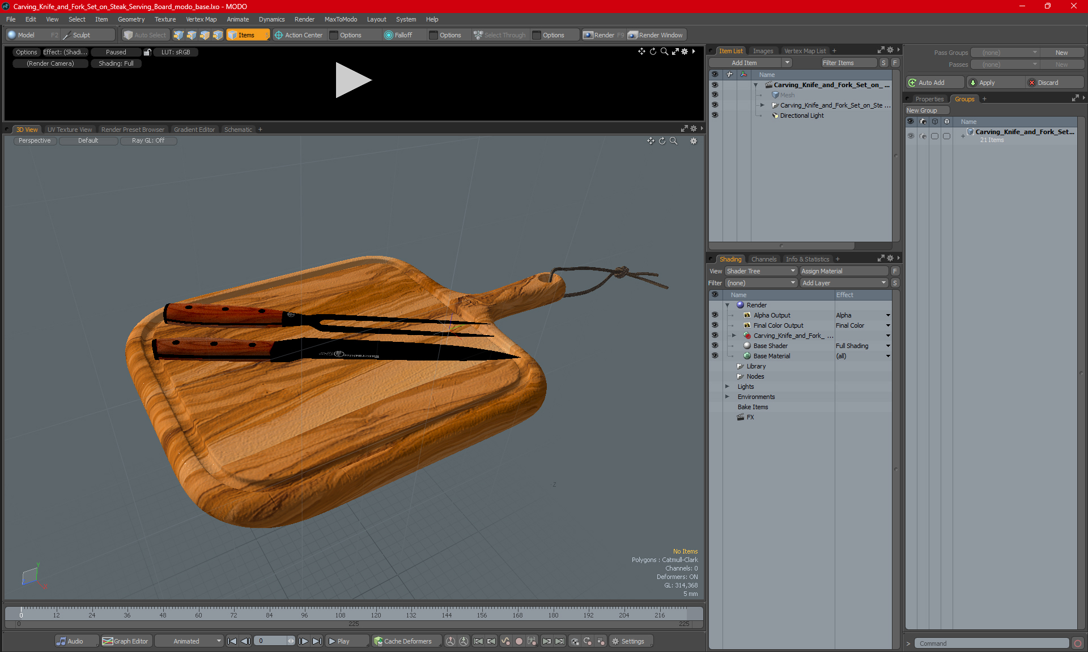Open the Alpha effect dropdown arrow
This screenshot has height=652, width=1088.
pyautogui.click(x=888, y=315)
